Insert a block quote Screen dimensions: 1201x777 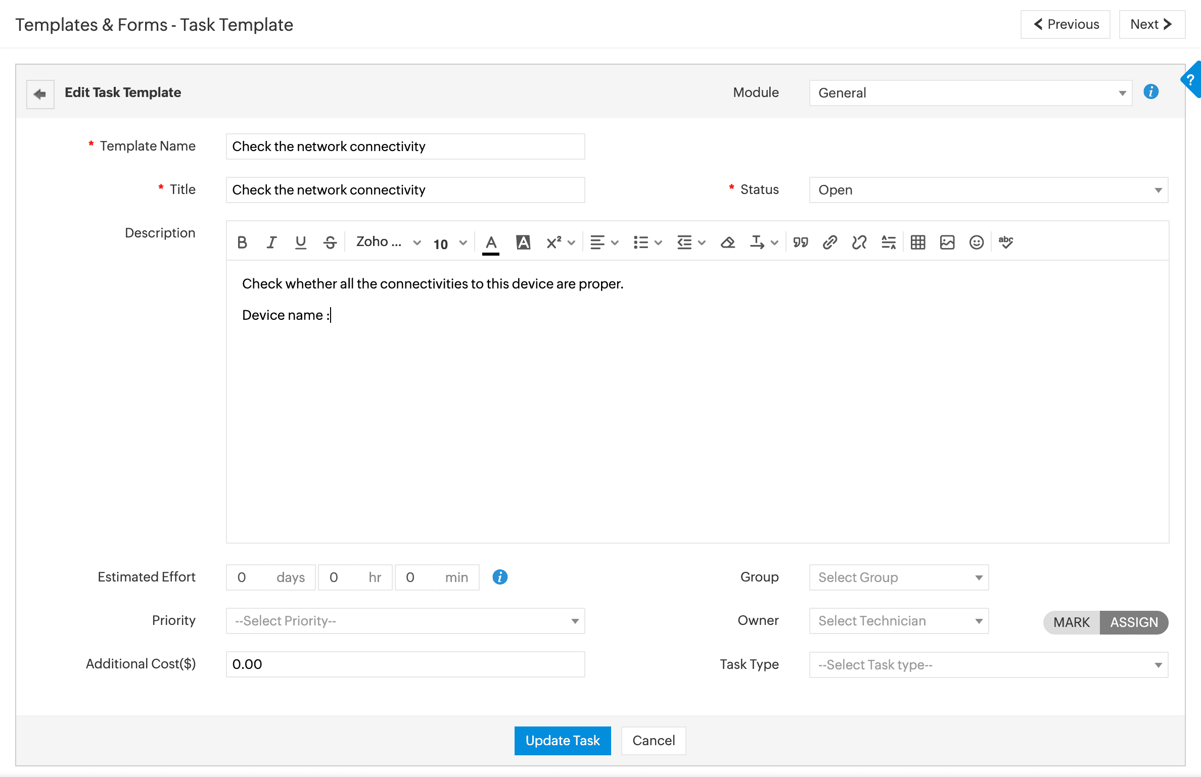(801, 242)
